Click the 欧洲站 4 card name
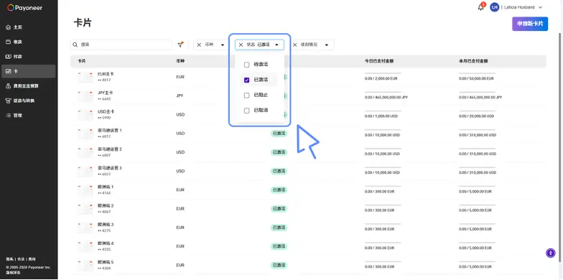563x280 pixels. [106, 243]
